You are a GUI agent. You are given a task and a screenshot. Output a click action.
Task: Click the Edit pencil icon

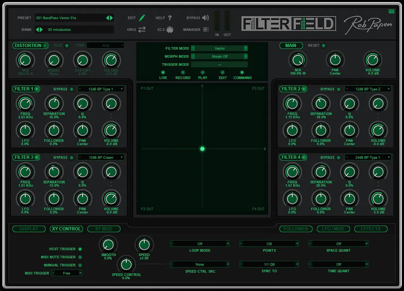142,18
